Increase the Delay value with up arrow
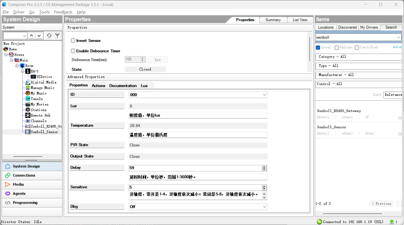This screenshot has width=404, height=225. [264, 167]
